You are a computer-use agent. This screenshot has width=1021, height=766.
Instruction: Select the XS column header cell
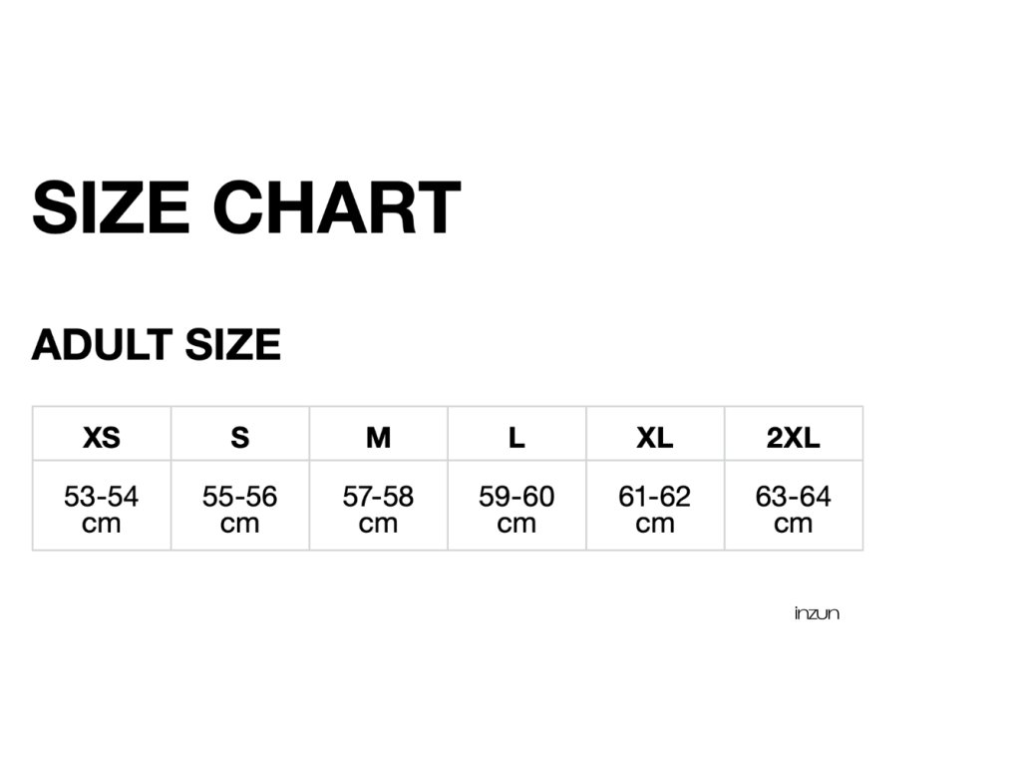pos(102,437)
